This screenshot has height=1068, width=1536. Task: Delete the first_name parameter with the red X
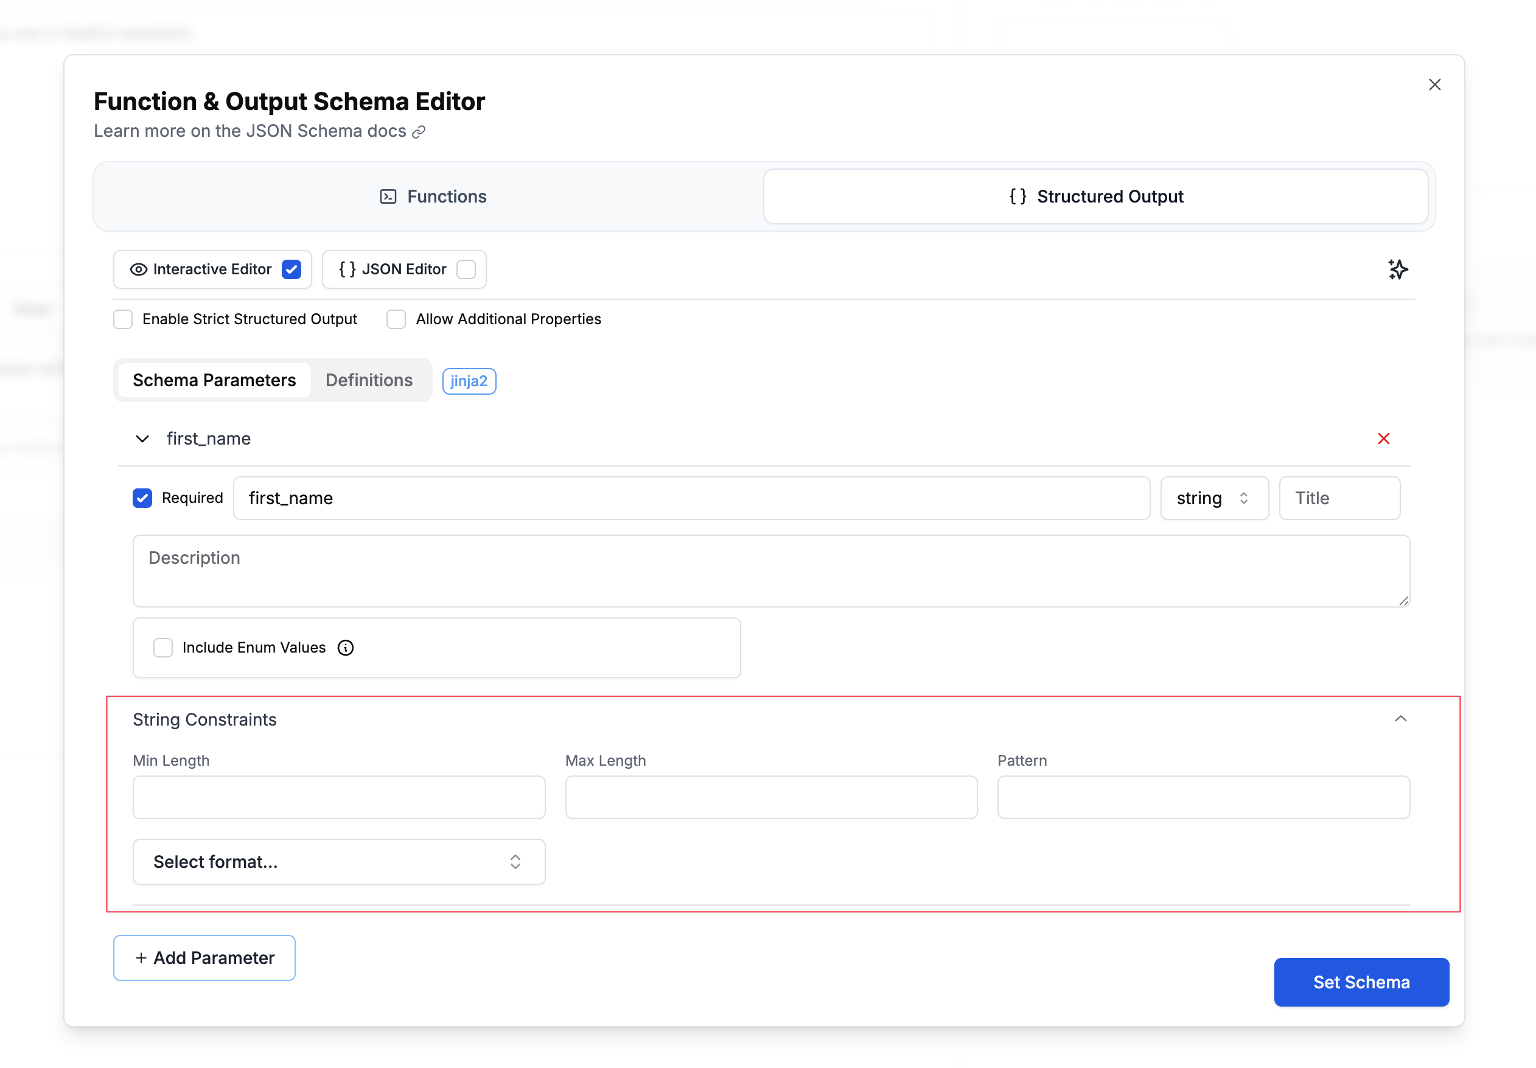(1383, 439)
